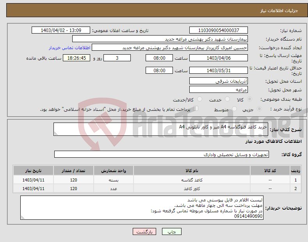Click the province field آذربایجان شرقی
The image size is (308, 242).
pos(219,81)
